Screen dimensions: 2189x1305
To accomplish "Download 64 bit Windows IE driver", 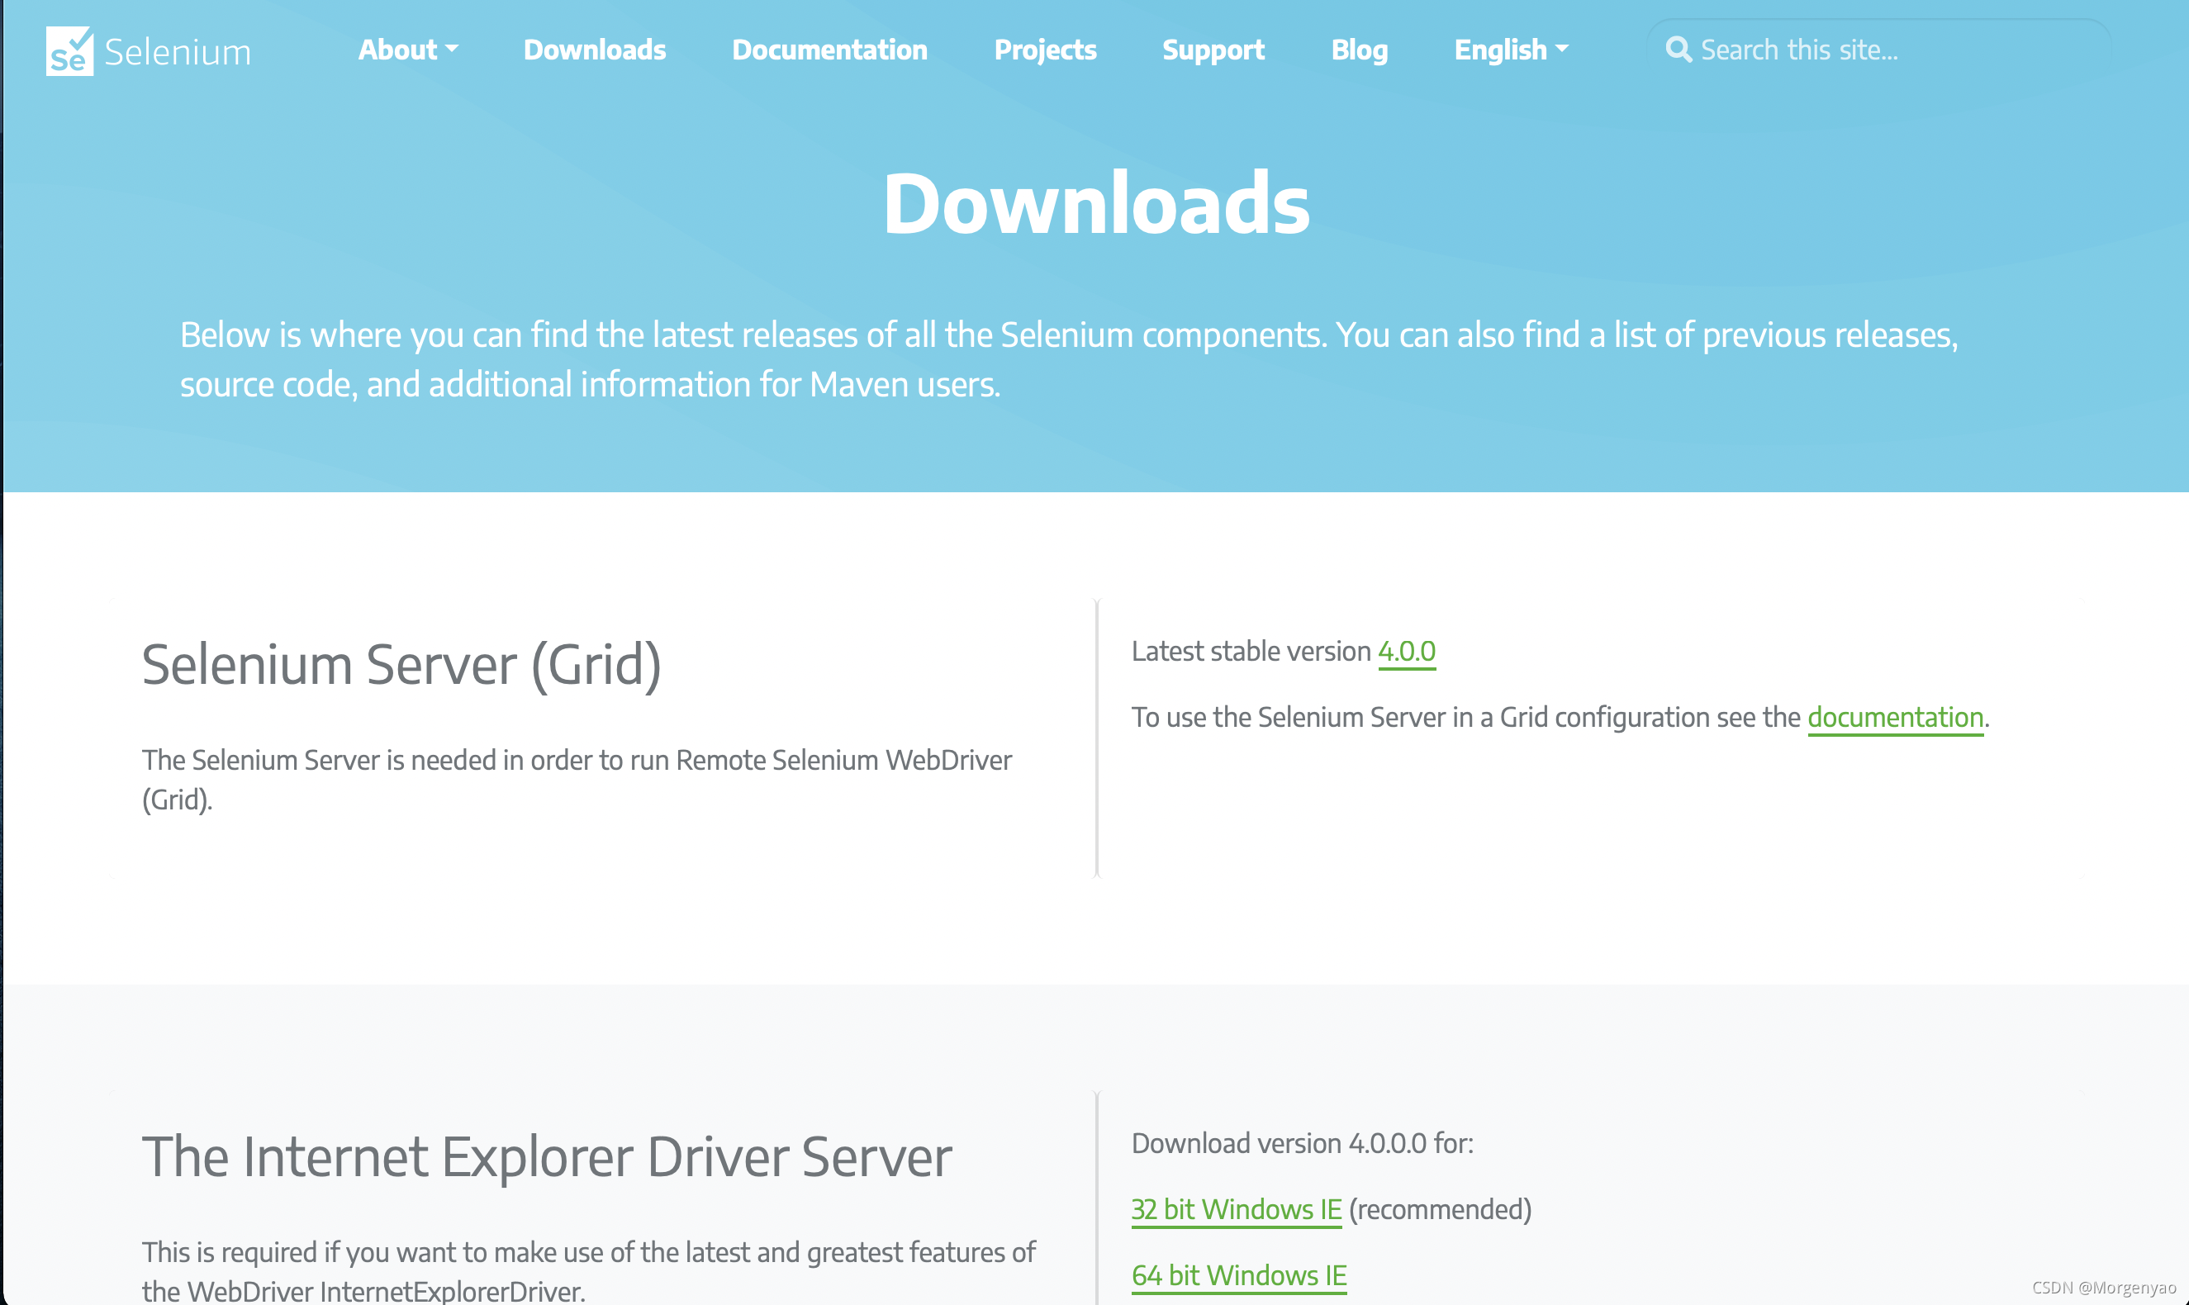I will pyautogui.click(x=1238, y=1275).
